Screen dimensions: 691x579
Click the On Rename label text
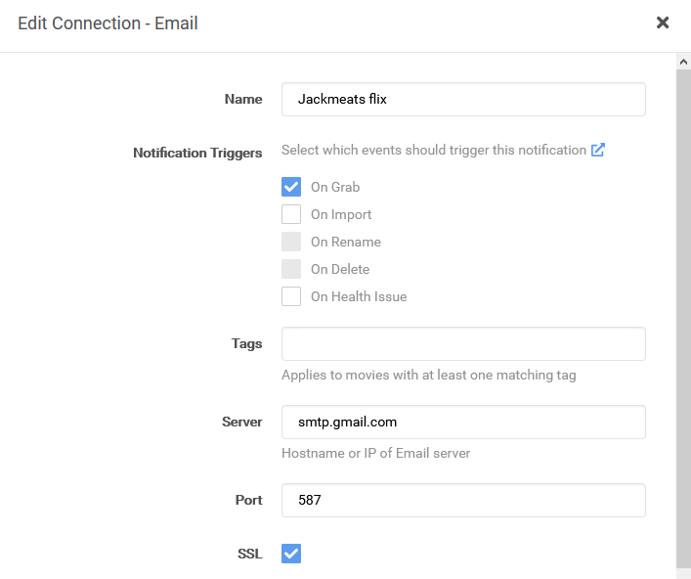click(346, 242)
